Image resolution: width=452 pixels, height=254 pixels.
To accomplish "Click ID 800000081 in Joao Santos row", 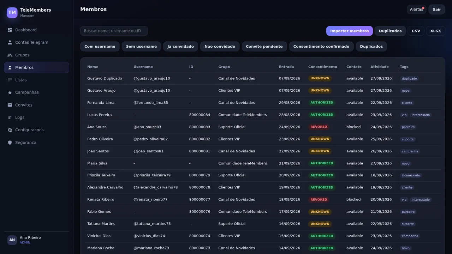I will [200, 151].
